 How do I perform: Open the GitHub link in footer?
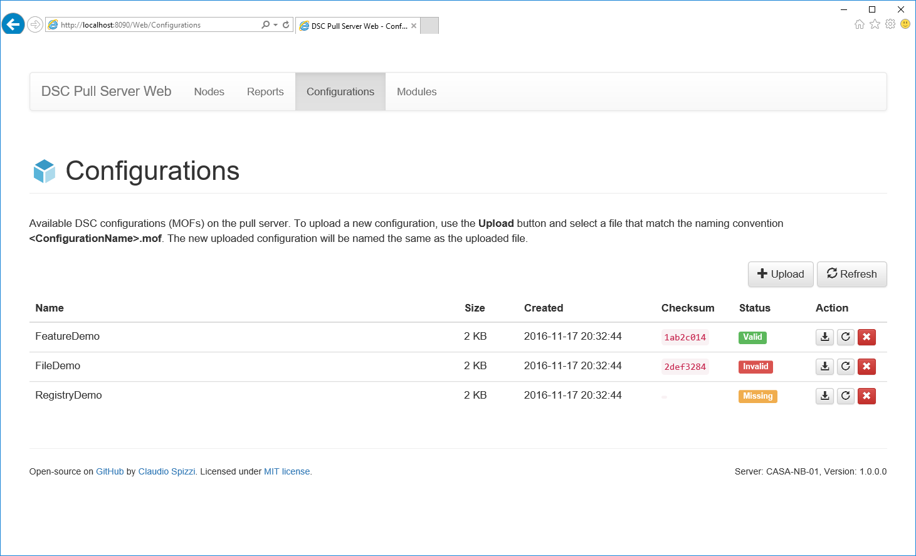click(x=110, y=471)
